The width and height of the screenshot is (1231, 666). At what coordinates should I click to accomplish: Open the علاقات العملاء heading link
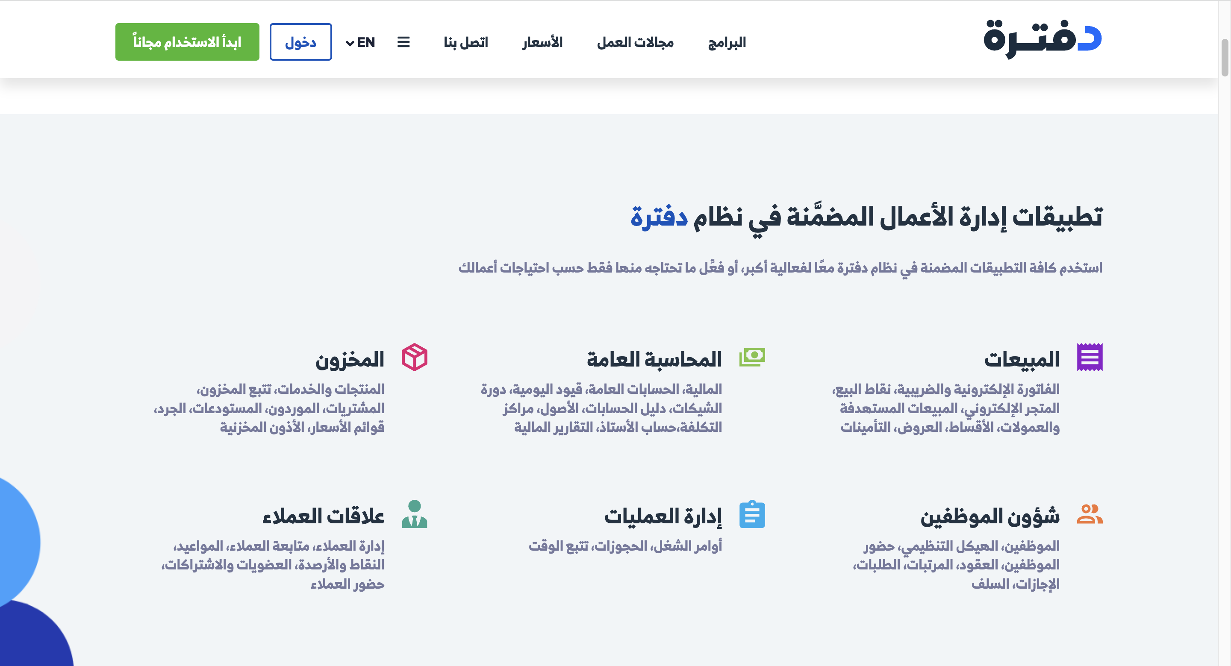pyautogui.click(x=324, y=516)
